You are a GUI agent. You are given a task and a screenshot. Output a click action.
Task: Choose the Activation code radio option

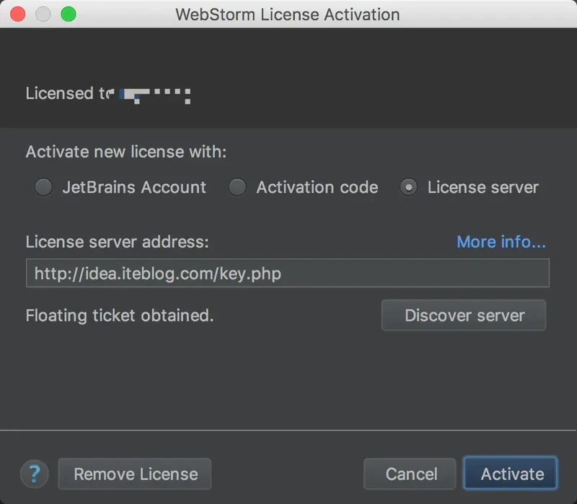click(x=237, y=188)
